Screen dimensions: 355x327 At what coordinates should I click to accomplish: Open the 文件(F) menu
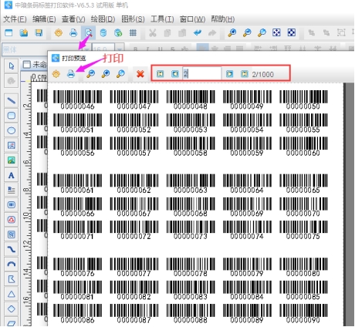coord(15,19)
